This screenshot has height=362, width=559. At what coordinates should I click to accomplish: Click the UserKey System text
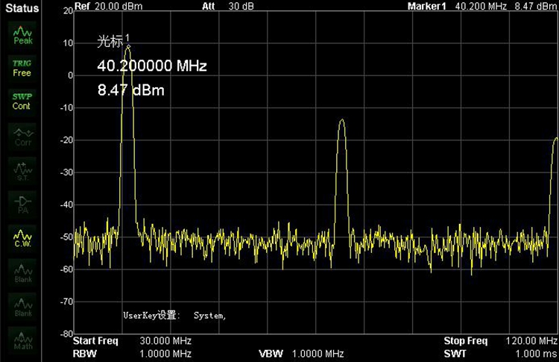point(174,316)
